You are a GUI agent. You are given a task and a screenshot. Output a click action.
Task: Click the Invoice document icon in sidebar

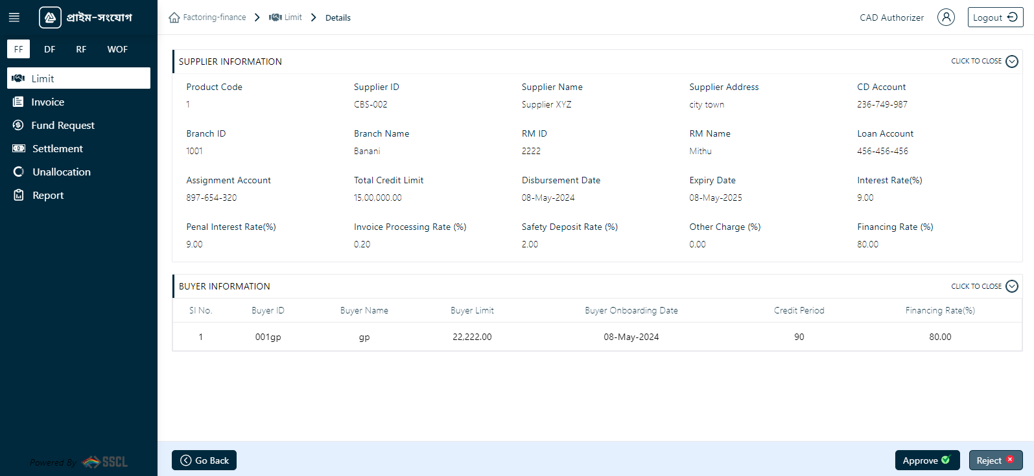18,102
